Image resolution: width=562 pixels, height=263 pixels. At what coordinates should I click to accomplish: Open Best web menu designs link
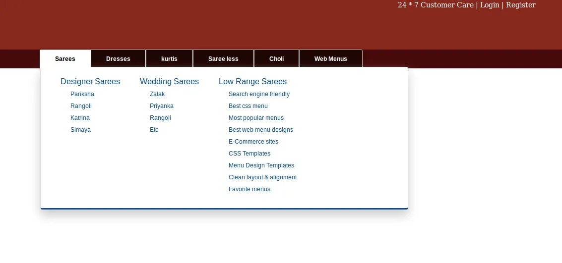(x=261, y=130)
